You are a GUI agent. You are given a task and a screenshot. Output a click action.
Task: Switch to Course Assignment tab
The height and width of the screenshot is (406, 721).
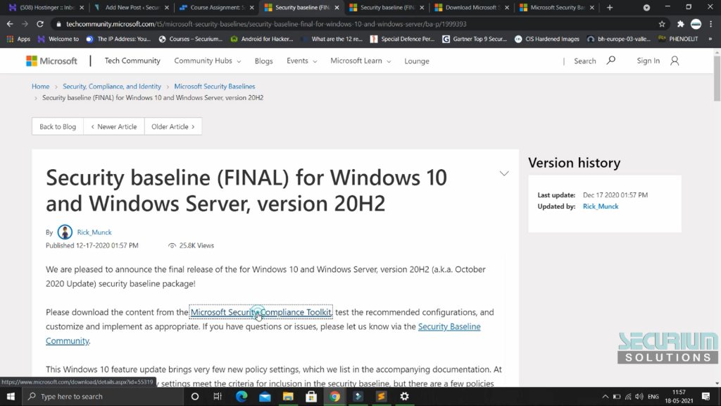(x=217, y=7)
